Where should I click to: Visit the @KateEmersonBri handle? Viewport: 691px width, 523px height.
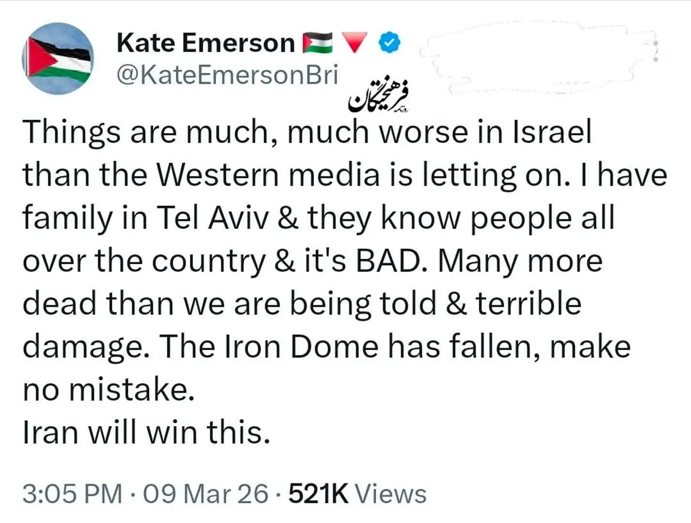click(x=227, y=75)
